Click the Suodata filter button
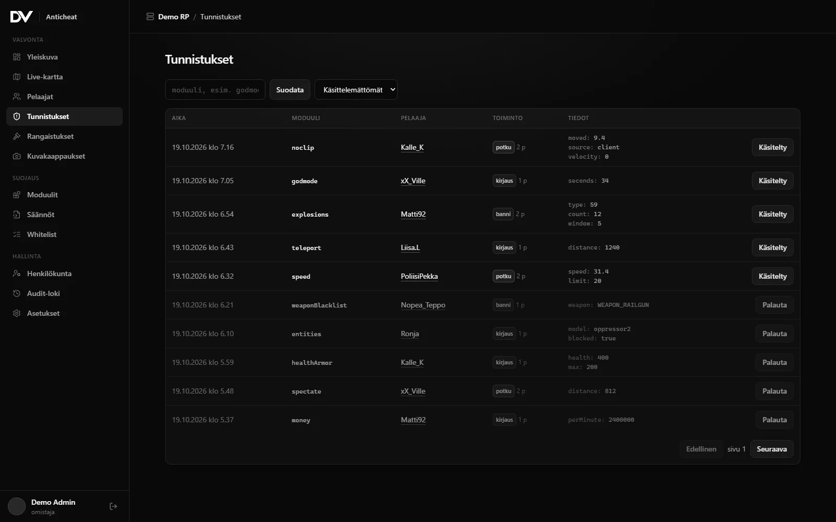 click(290, 90)
